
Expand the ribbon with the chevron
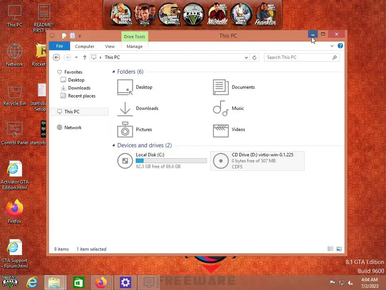[x=332, y=46]
